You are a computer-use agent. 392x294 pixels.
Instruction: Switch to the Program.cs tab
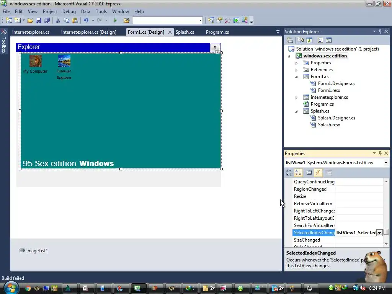tap(217, 32)
